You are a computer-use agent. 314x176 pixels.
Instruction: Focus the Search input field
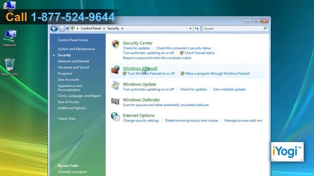coord(235,28)
